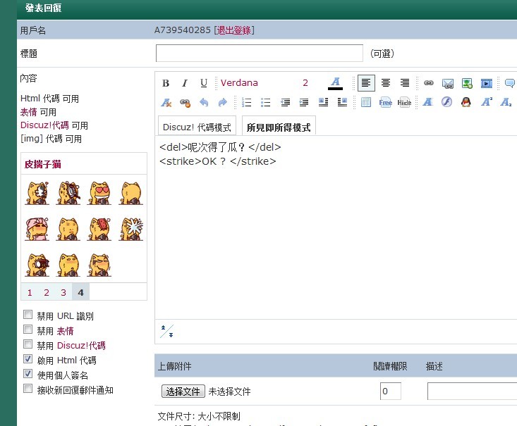Check 禁用 URL 識別
The width and height of the screenshot is (517, 426).
(x=28, y=315)
